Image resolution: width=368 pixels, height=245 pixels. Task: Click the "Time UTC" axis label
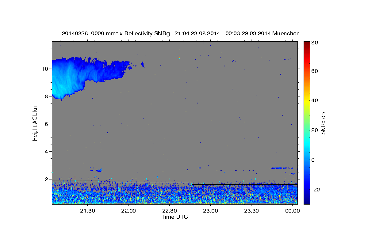coord(174,217)
